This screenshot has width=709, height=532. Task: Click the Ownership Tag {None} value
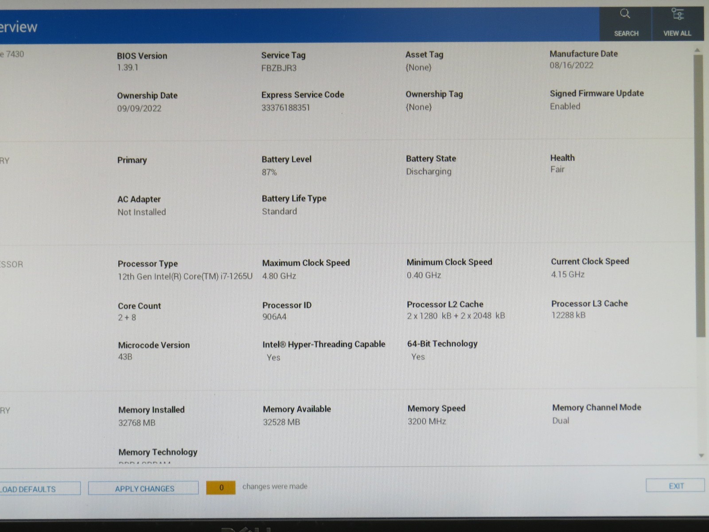coord(419,107)
